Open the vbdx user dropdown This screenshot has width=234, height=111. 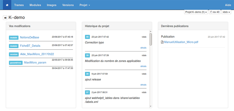tap(226, 12)
